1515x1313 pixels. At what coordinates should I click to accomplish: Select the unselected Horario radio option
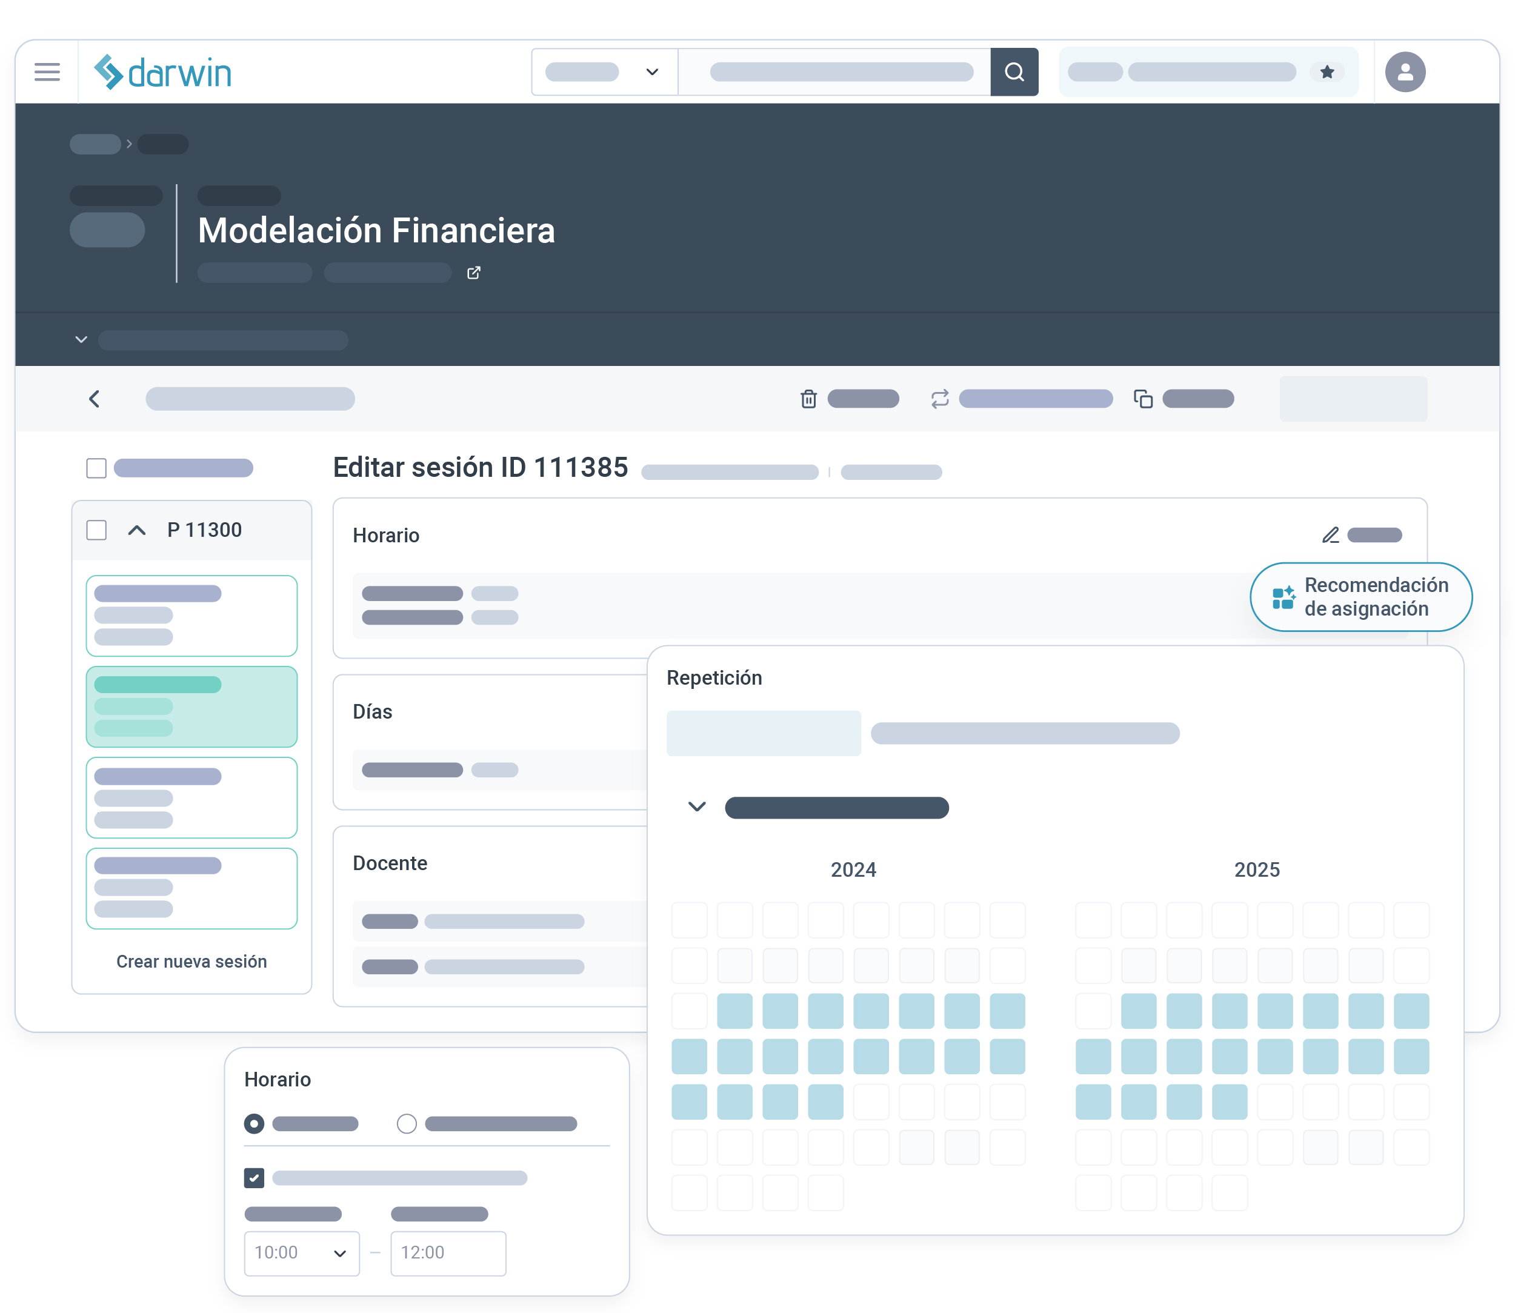[x=407, y=1123]
